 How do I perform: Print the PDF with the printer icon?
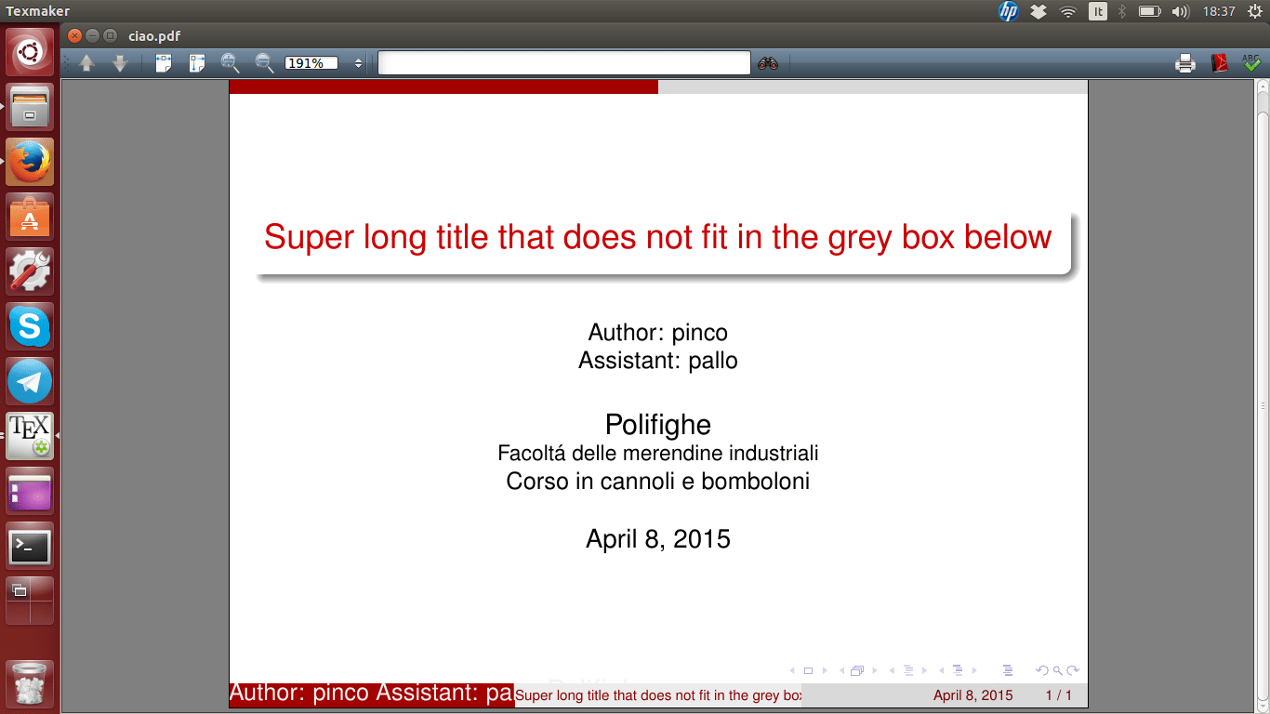pos(1185,63)
